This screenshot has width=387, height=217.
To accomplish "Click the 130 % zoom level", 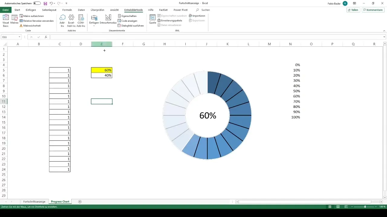I will point(382,207).
